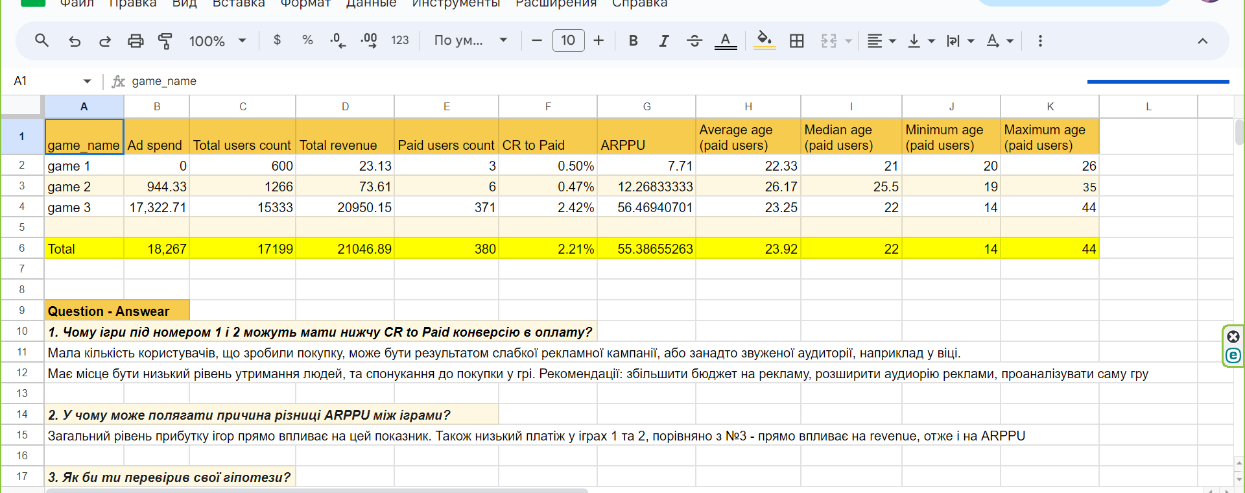Open the fill color picker
Image resolution: width=1245 pixels, height=493 pixels.
coord(765,41)
